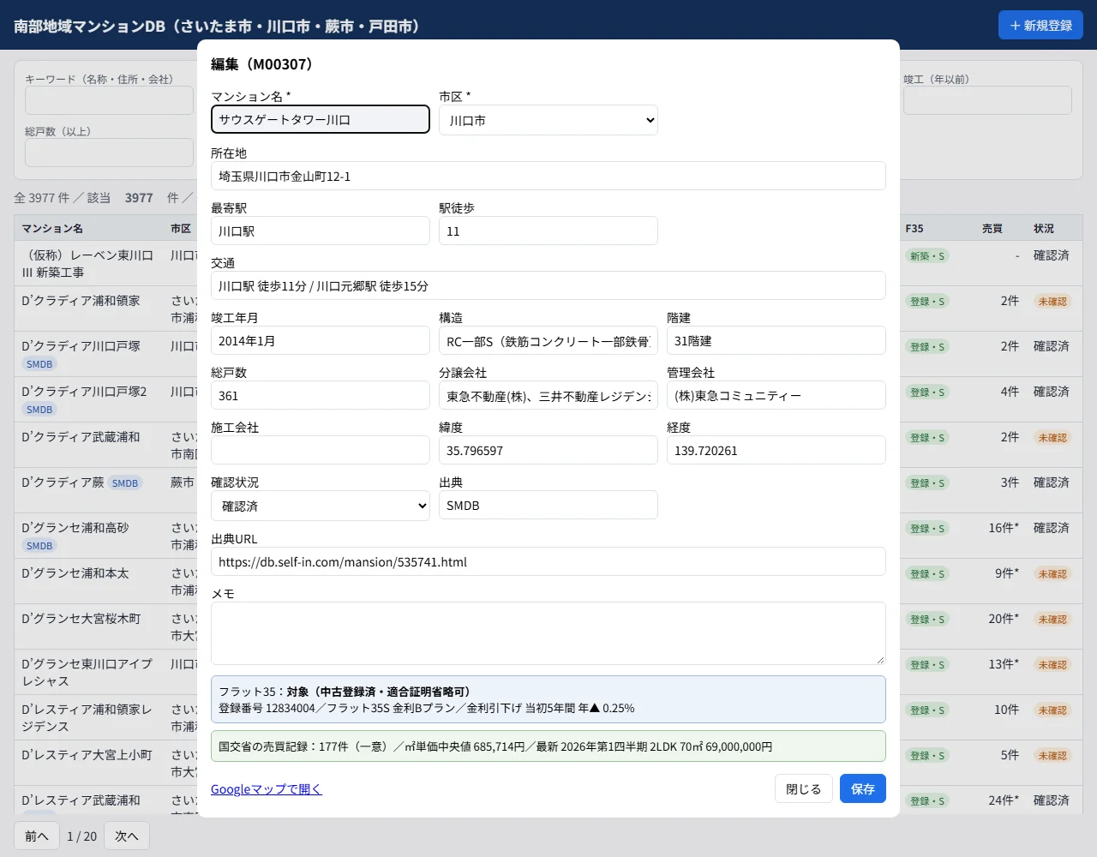This screenshot has width=1097, height=857.
Task: Click the メモ text area
Action: coord(548,633)
